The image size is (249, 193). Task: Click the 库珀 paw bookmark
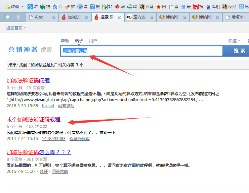(x=208, y=6)
